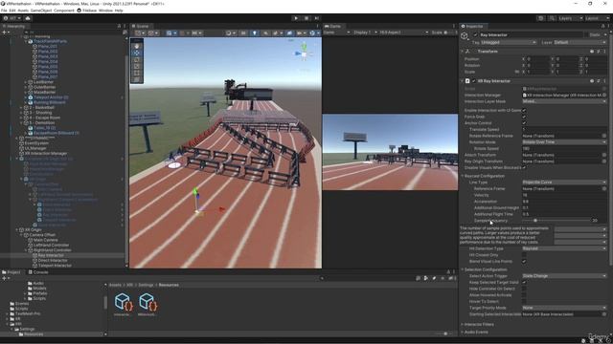The image size is (613, 344).
Task: Open Select Action Trigger dropdown
Action: tap(564, 276)
